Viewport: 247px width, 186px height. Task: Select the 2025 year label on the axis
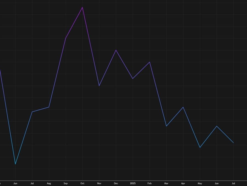(x=133, y=183)
